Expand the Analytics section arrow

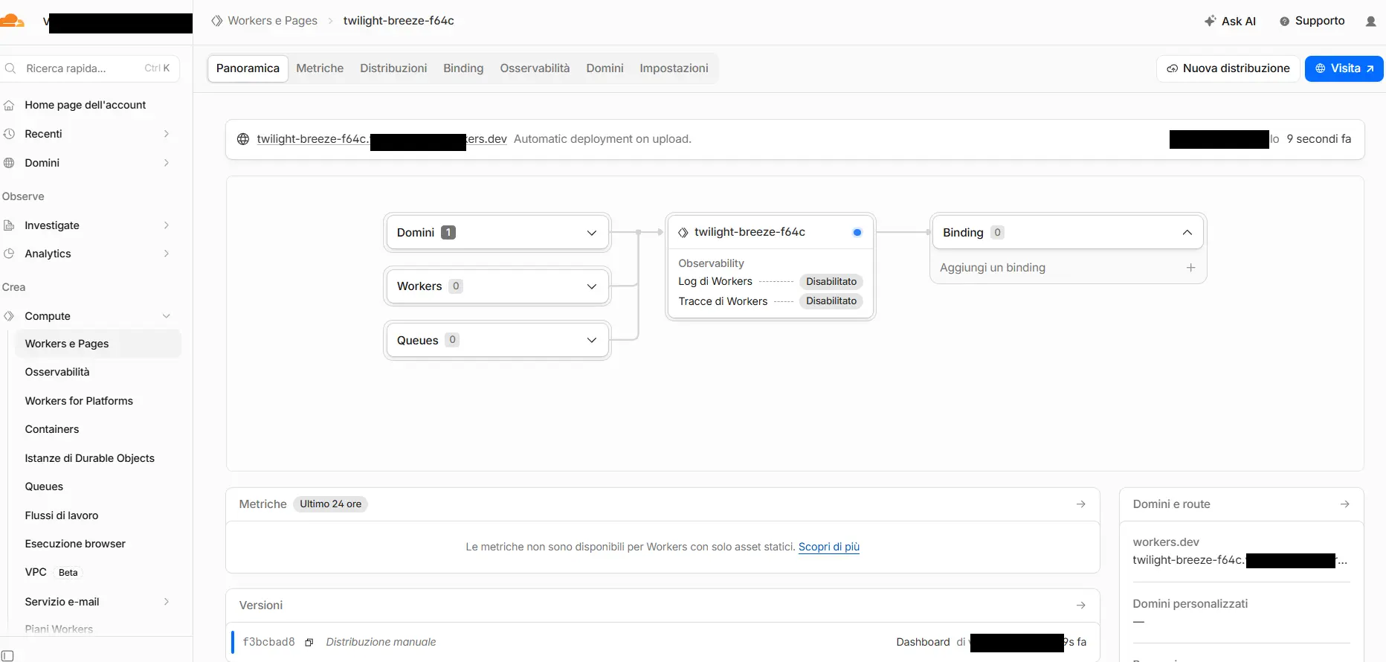[166, 254]
